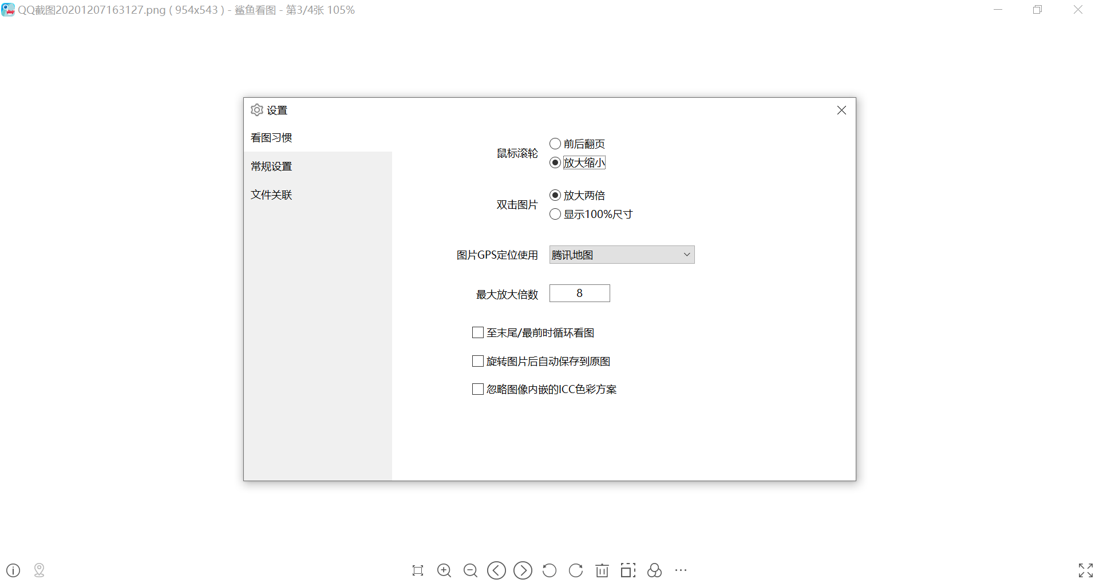Rotate the image clockwise
1099x583 pixels.
[x=576, y=570]
